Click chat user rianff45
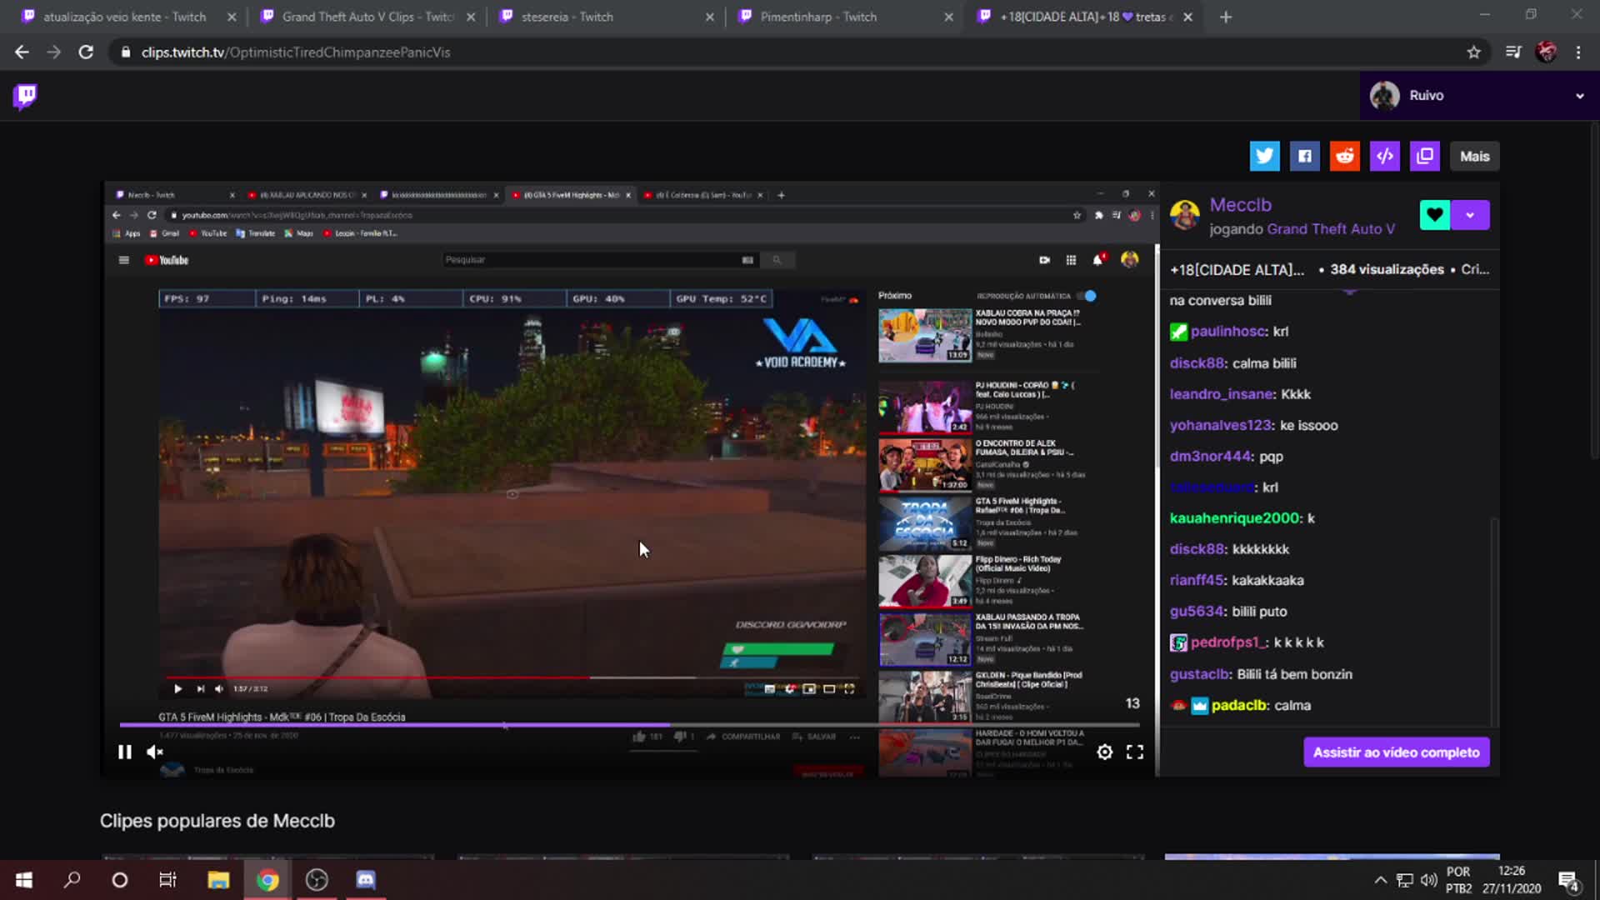 point(1197,580)
